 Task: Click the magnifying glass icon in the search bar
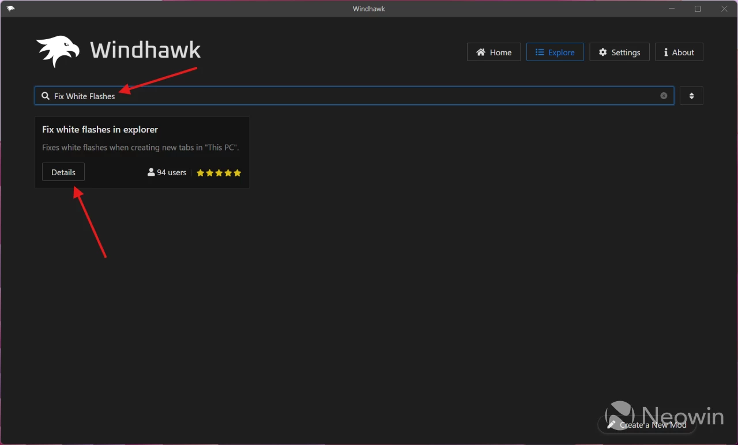coord(46,96)
